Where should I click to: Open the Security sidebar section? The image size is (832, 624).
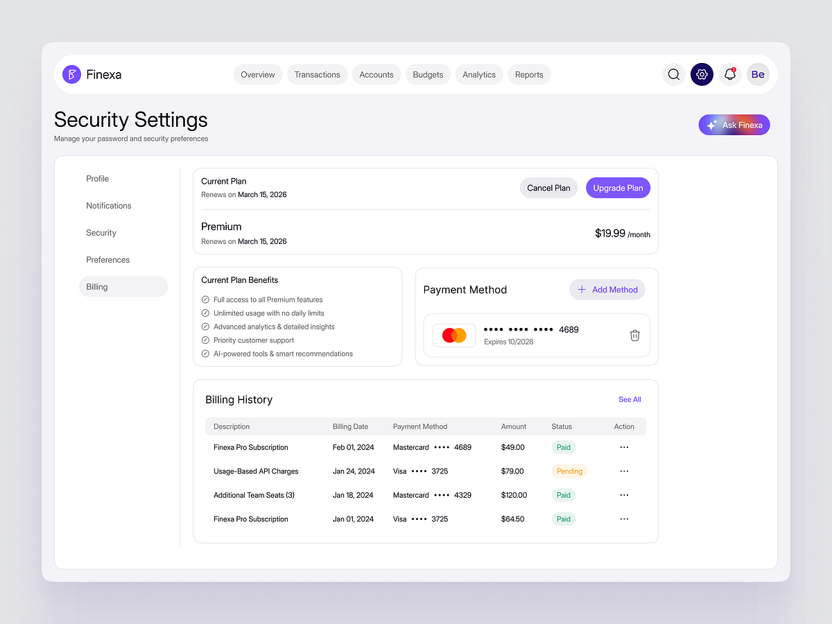[101, 232]
